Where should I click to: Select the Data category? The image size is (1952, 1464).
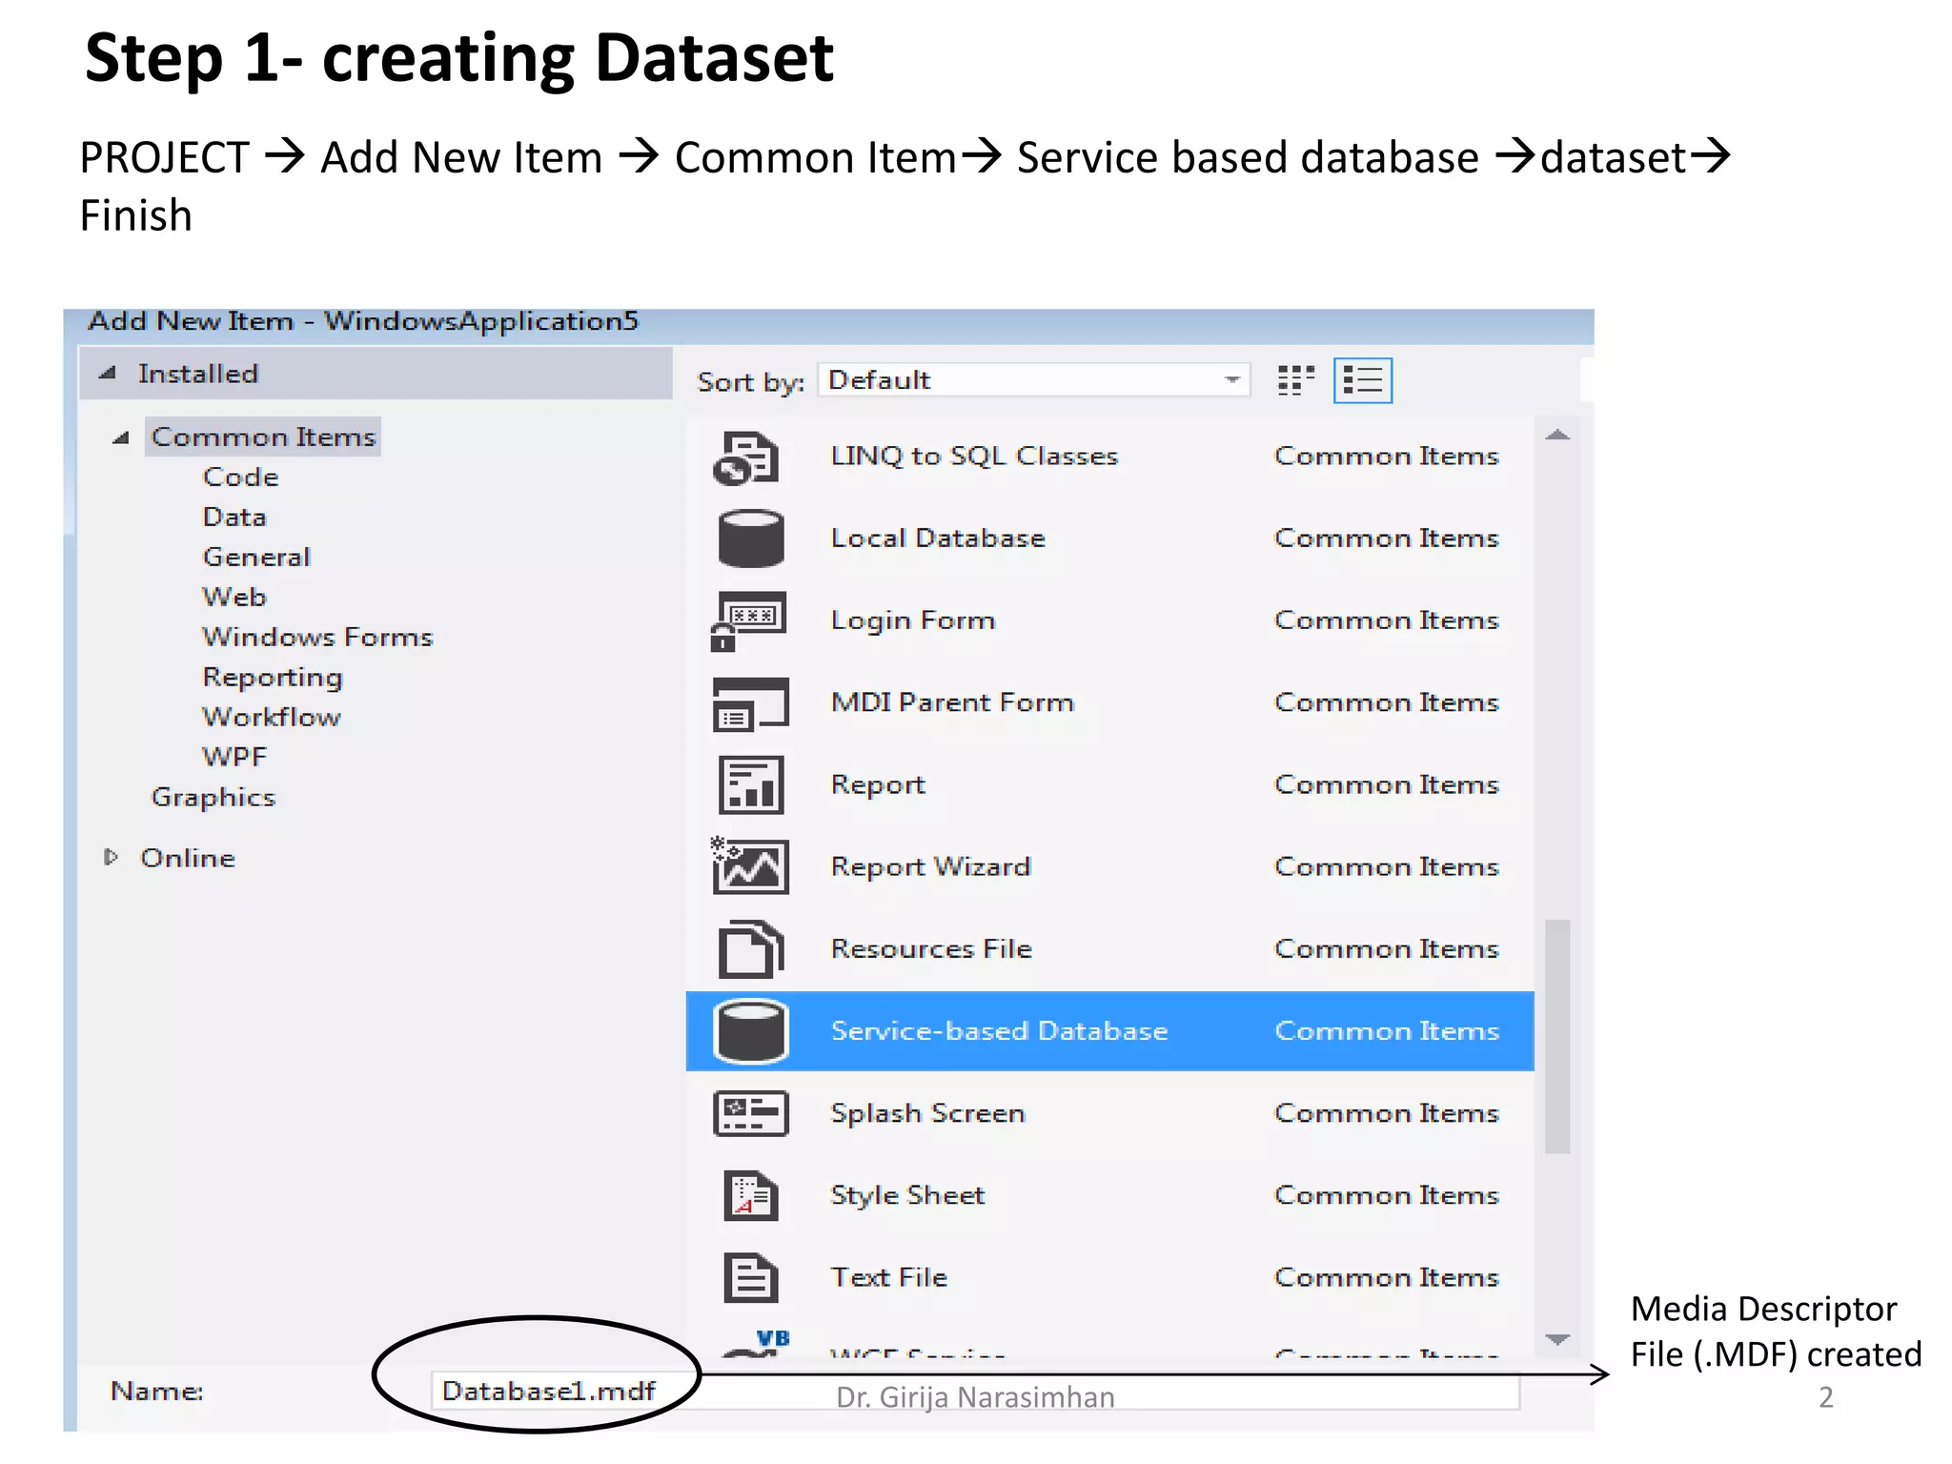click(234, 517)
